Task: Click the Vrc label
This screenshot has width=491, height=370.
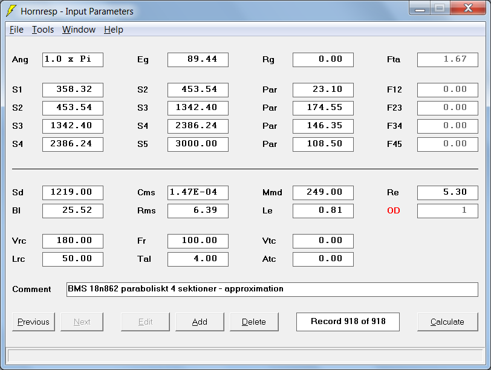Action: [x=19, y=241]
